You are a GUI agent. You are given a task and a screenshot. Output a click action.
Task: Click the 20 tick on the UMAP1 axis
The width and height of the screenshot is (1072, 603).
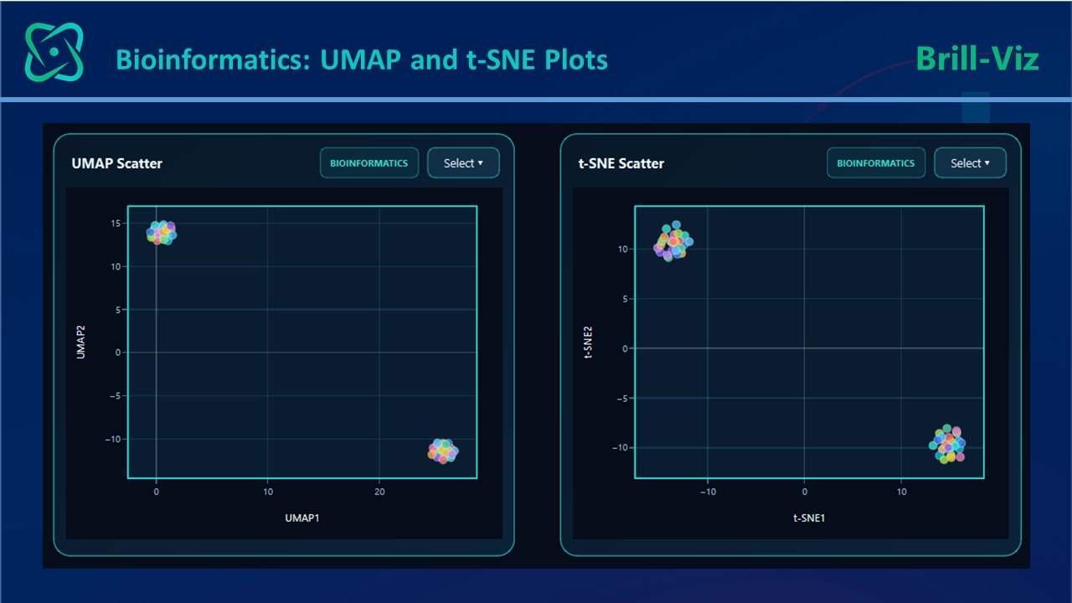[379, 492]
